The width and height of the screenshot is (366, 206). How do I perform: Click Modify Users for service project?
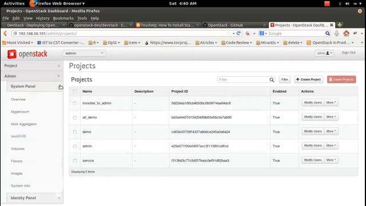click(313, 160)
